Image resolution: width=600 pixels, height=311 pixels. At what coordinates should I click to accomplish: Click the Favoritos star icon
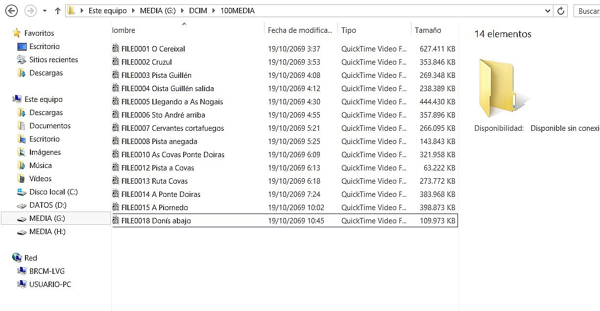(x=17, y=33)
